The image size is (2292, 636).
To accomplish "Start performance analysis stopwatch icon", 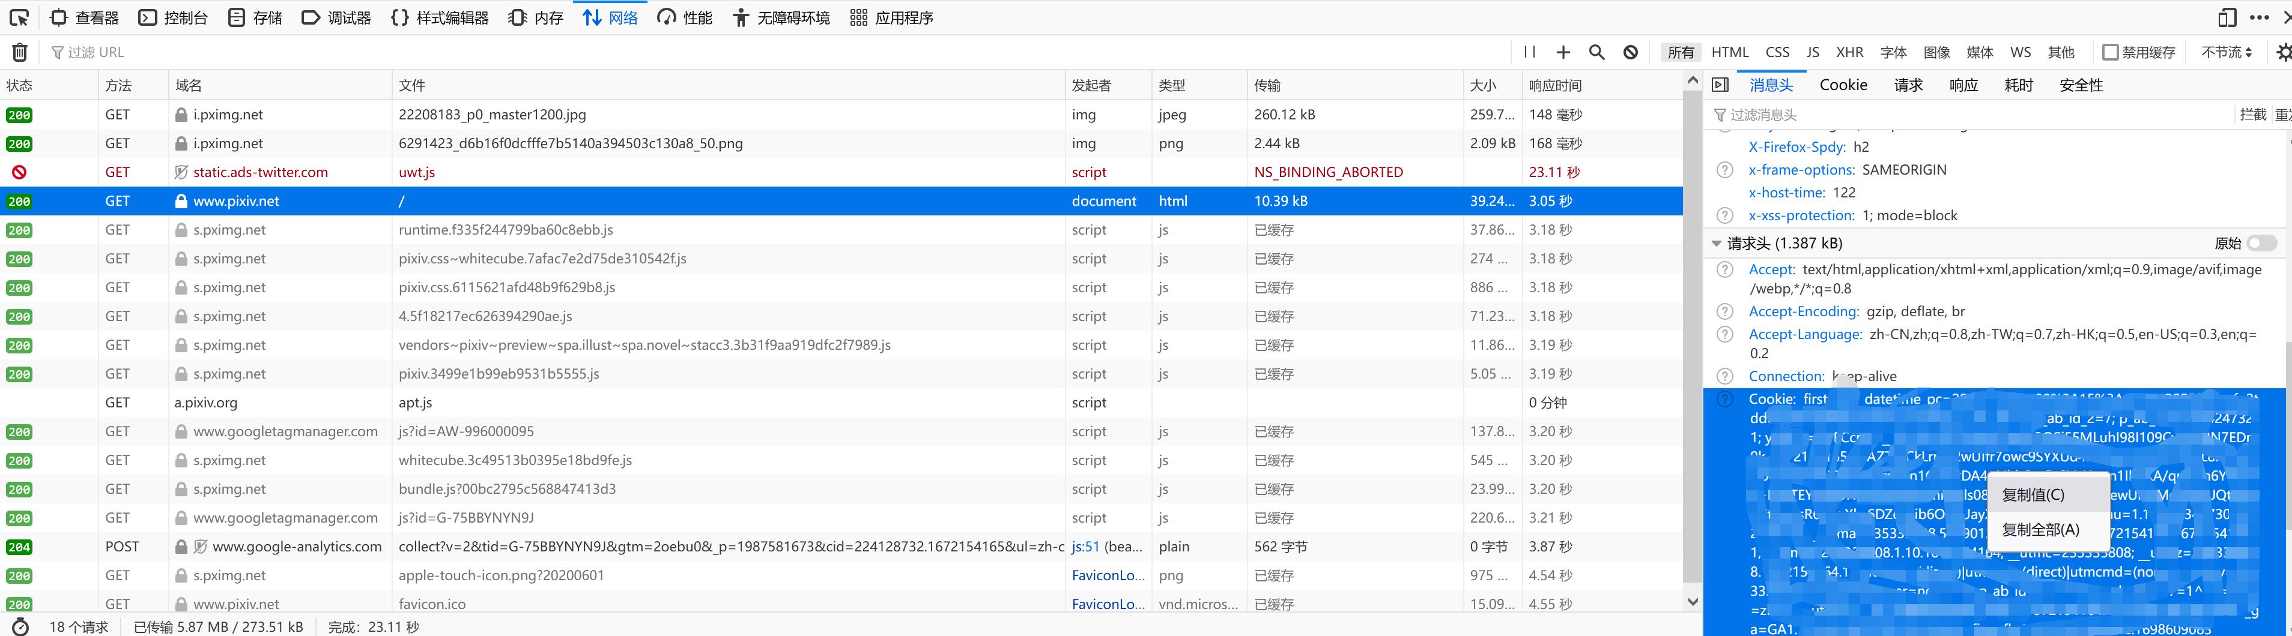I will tap(20, 626).
